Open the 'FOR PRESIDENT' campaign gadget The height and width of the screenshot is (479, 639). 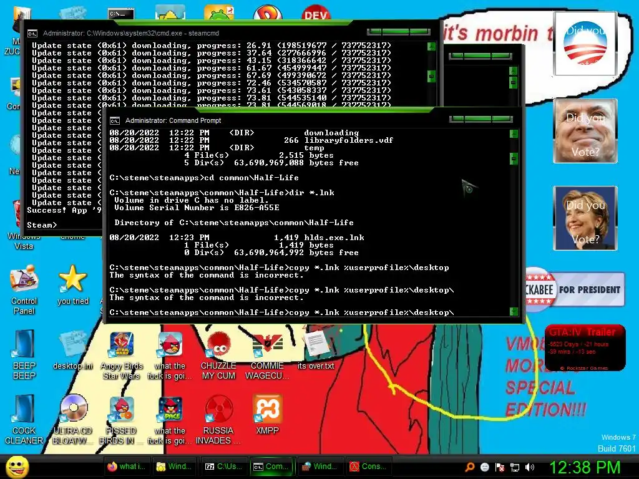coord(575,289)
